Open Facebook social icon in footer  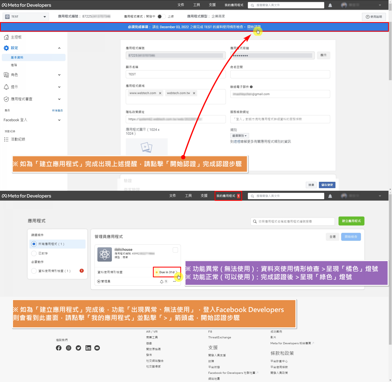pyautogui.click(x=59, y=348)
